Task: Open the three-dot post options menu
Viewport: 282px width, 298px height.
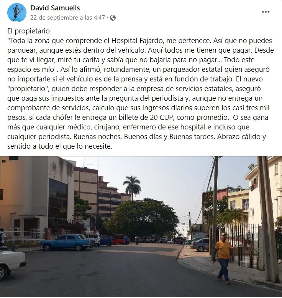Action: pyautogui.click(x=266, y=12)
